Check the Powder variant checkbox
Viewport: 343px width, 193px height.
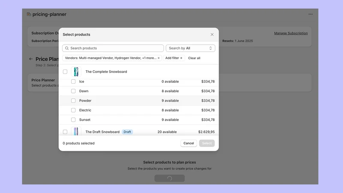[73, 101]
